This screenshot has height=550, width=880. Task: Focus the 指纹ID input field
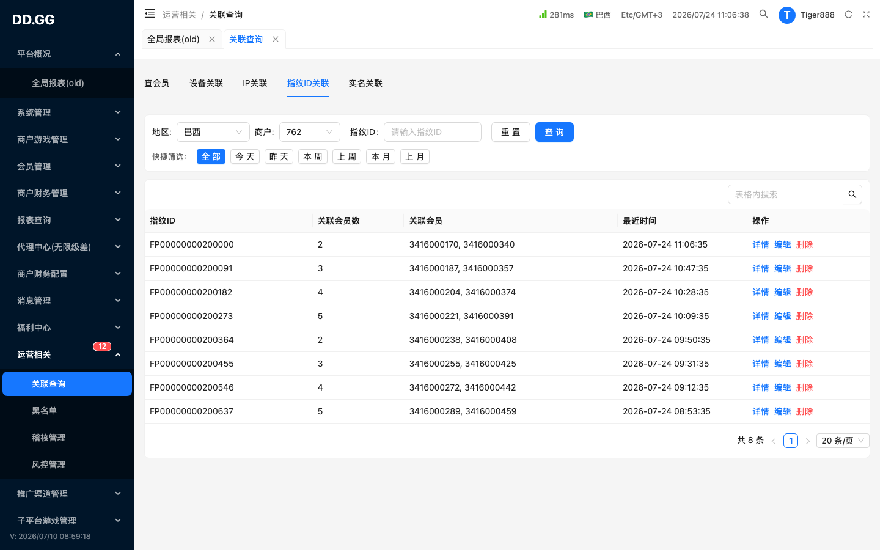point(433,132)
